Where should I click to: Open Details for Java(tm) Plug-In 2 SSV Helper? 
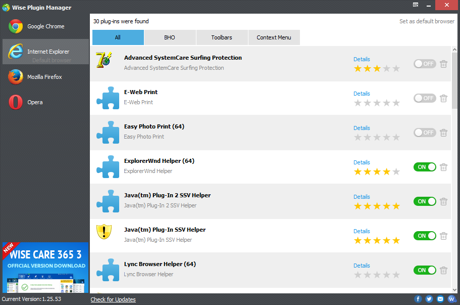coord(362,197)
